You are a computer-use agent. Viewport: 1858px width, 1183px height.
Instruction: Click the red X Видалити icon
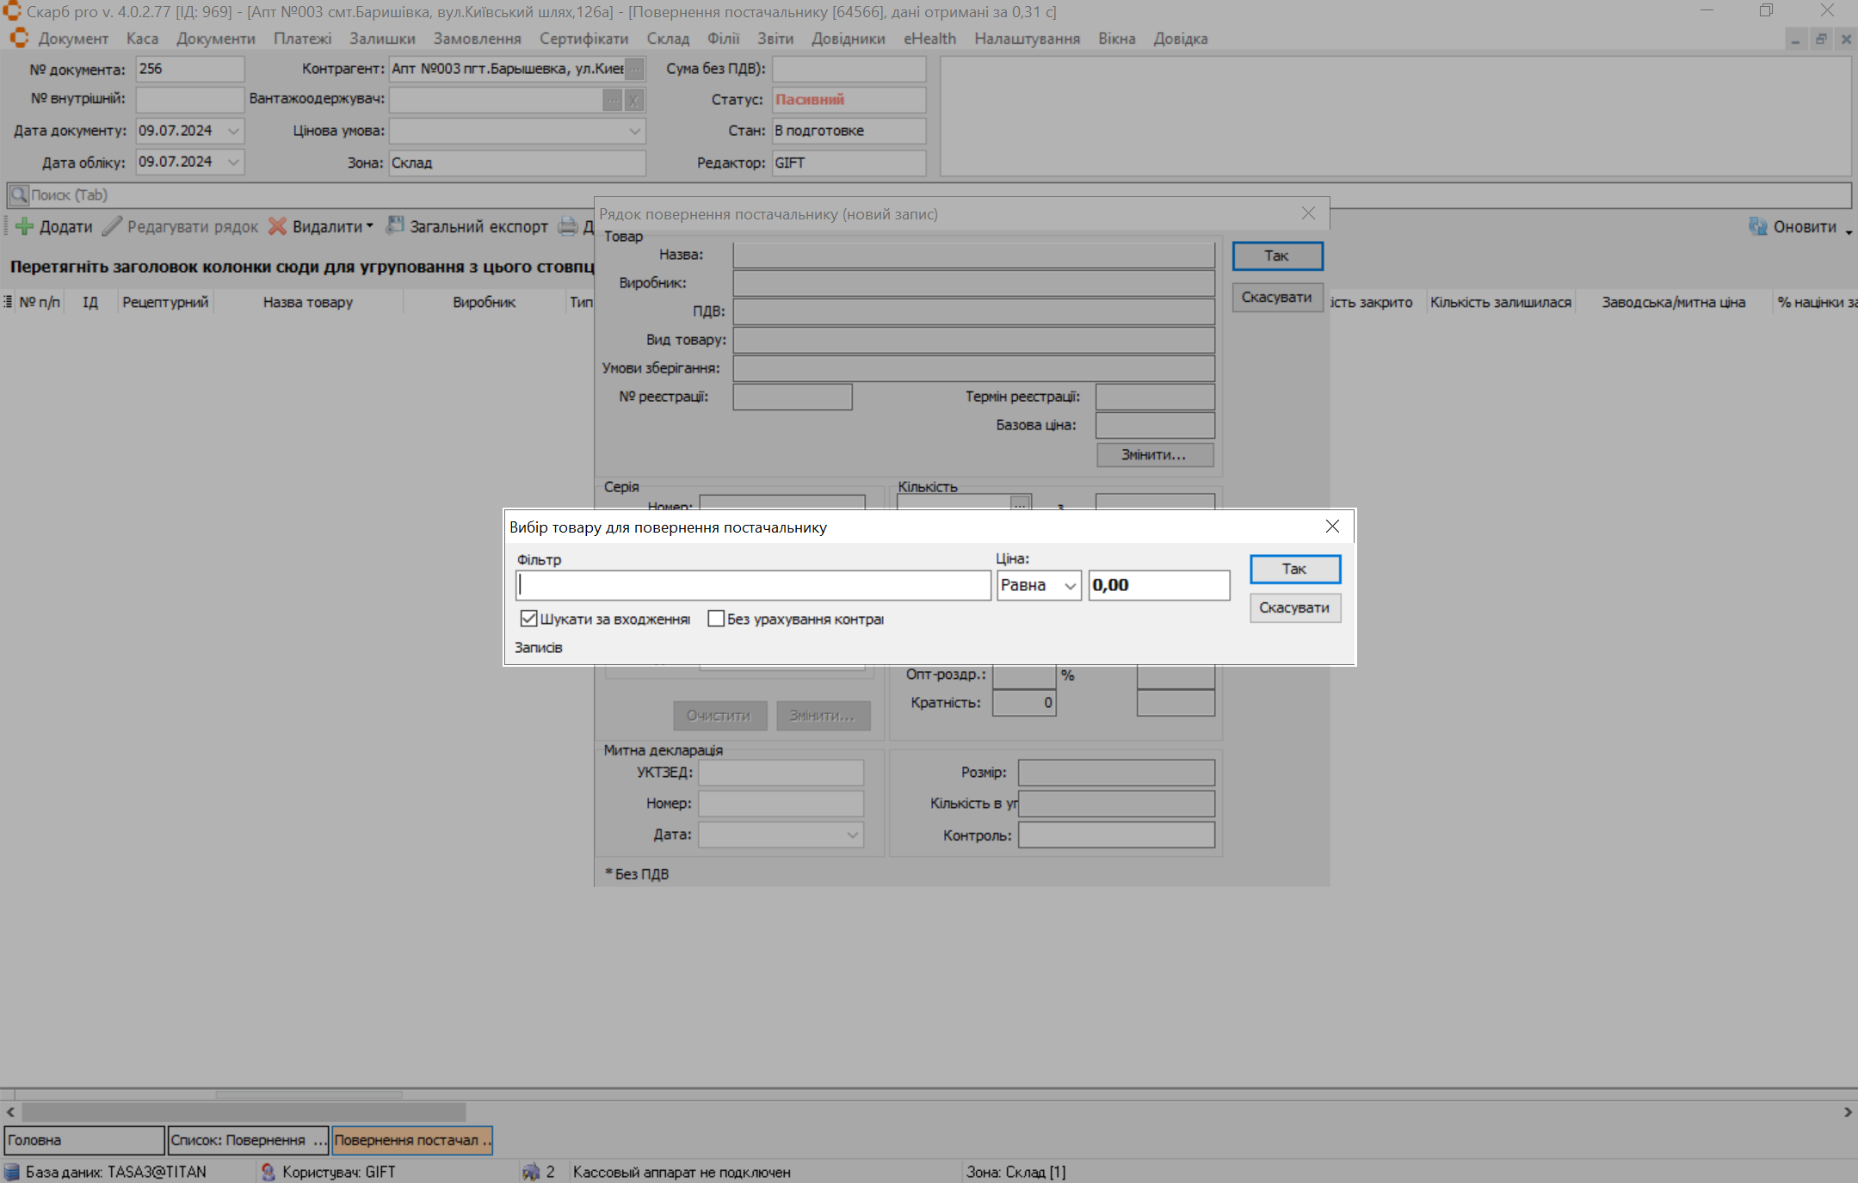click(277, 226)
